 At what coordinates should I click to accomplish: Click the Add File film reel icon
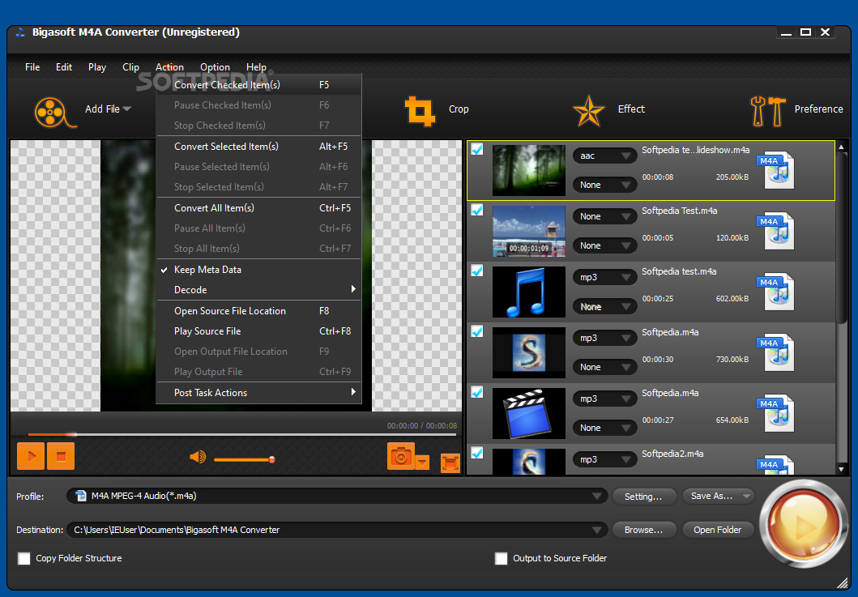pyautogui.click(x=55, y=112)
